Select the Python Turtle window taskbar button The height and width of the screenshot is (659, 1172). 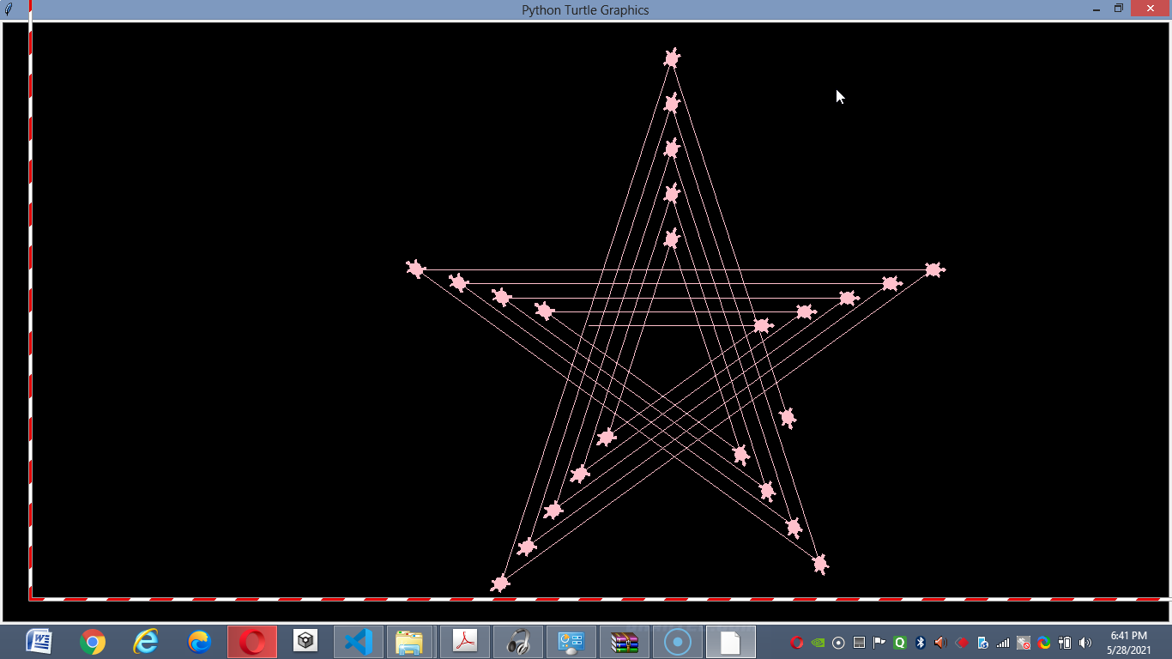pyautogui.click(x=731, y=642)
